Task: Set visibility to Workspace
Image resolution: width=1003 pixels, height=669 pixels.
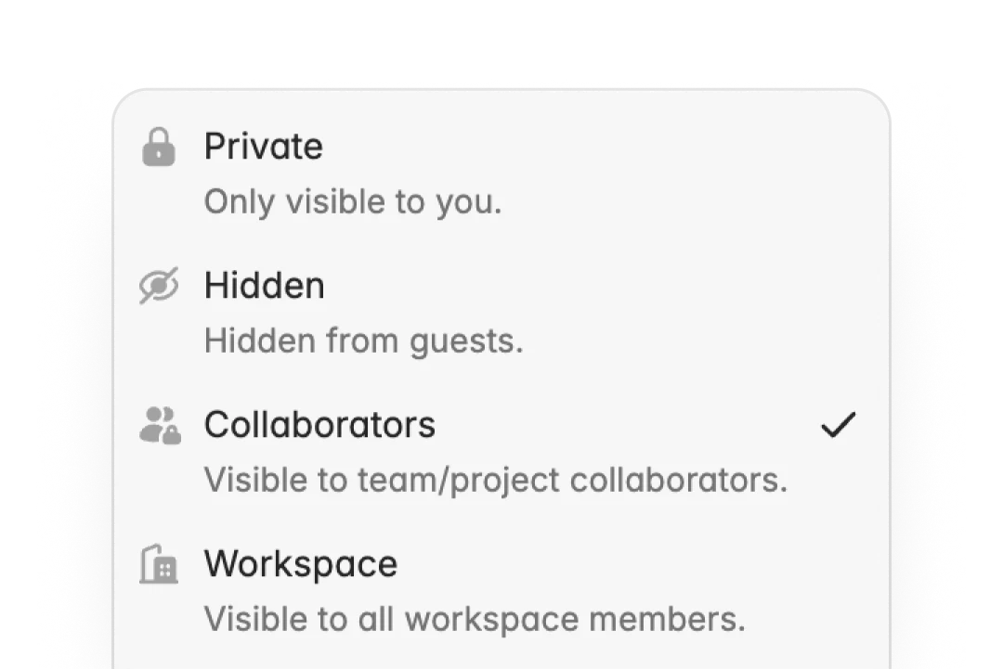Action: click(501, 592)
